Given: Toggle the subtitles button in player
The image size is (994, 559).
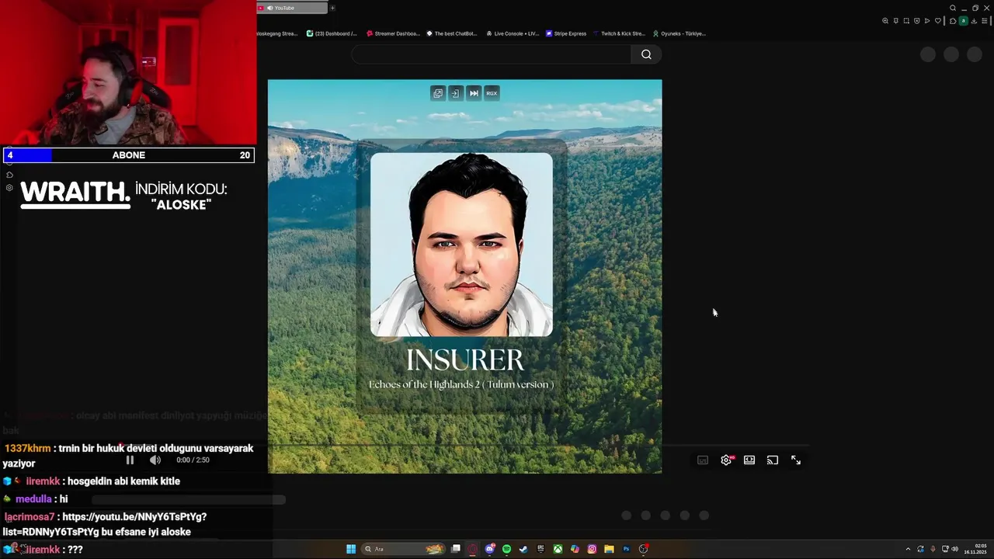Looking at the screenshot, I should (x=703, y=460).
